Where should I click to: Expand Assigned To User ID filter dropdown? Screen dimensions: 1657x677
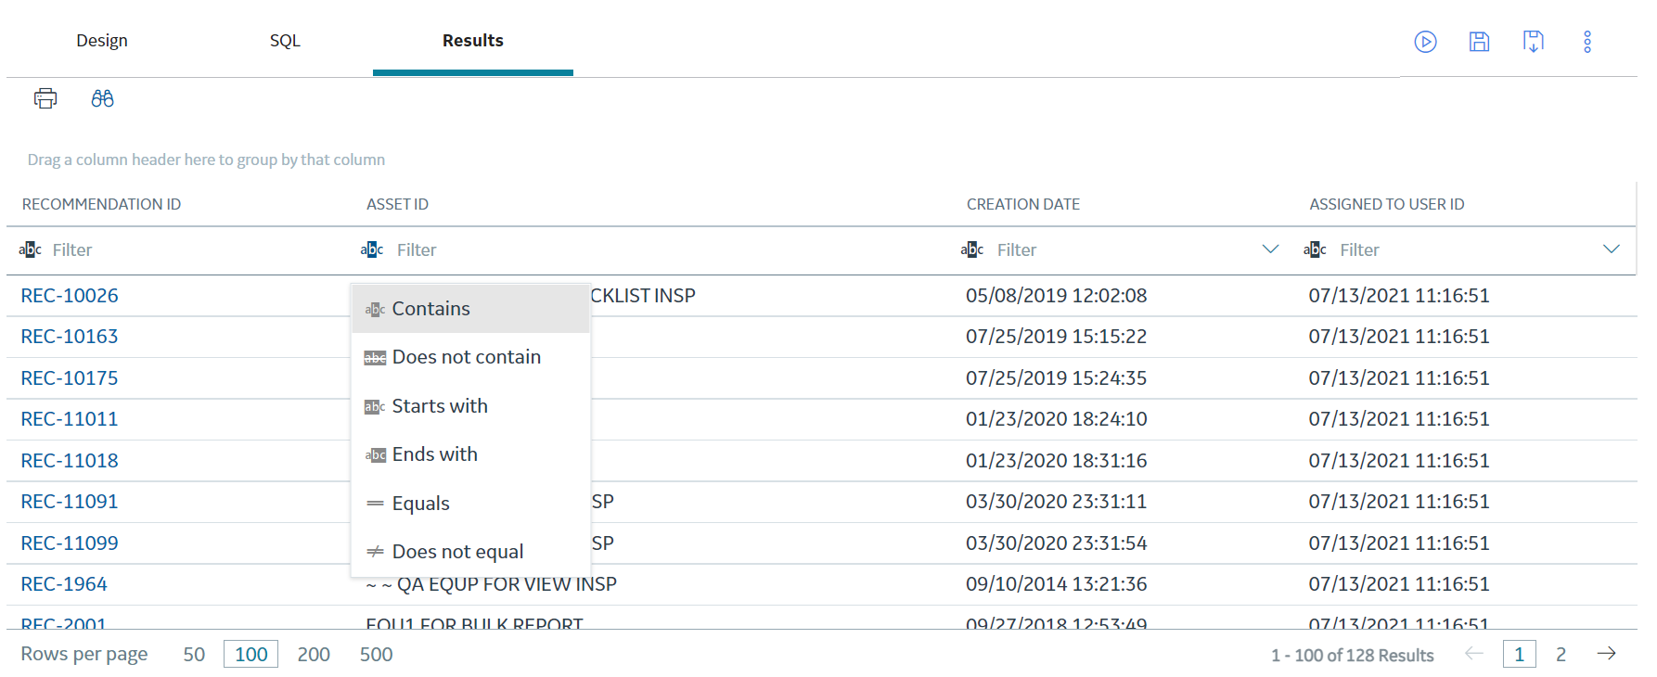[1611, 249]
